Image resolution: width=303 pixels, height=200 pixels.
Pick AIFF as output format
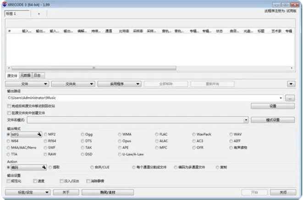(231, 141)
